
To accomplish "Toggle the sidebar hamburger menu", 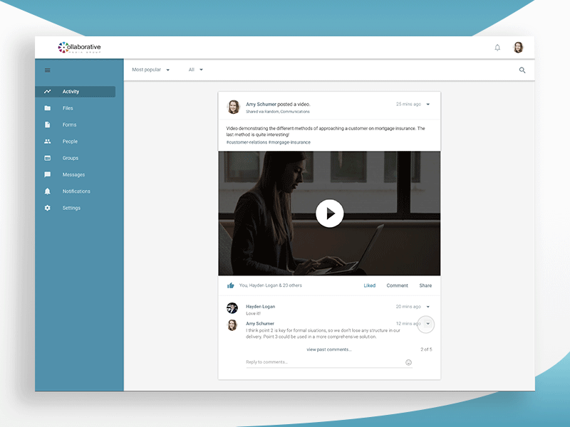I will point(47,70).
